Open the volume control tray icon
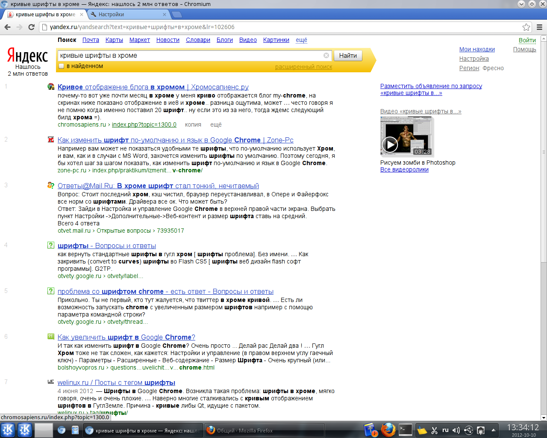The width and height of the screenshot is (547, 438). (456, 430)
